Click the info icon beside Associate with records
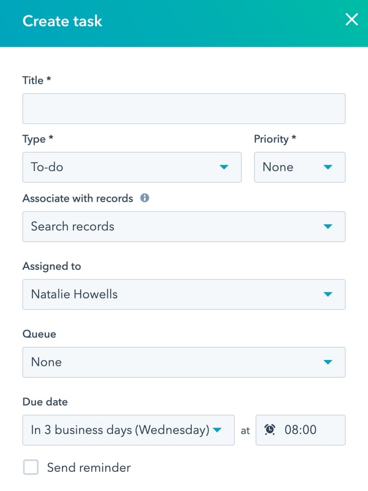Image resolution: width=368 pixels, height=491 pixels. click(145, 198)
